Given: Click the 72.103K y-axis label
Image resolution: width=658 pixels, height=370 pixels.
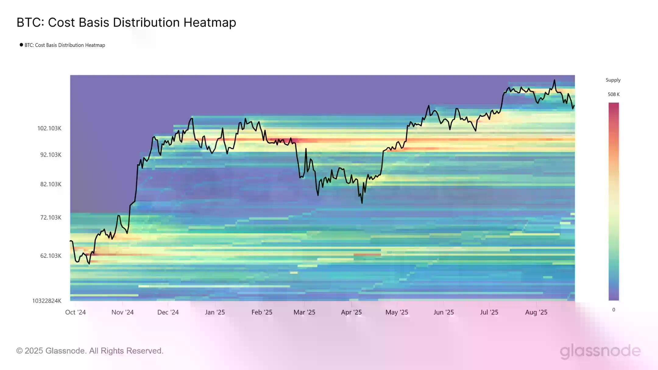Looking at the screenshot, I should coord(51,217).
